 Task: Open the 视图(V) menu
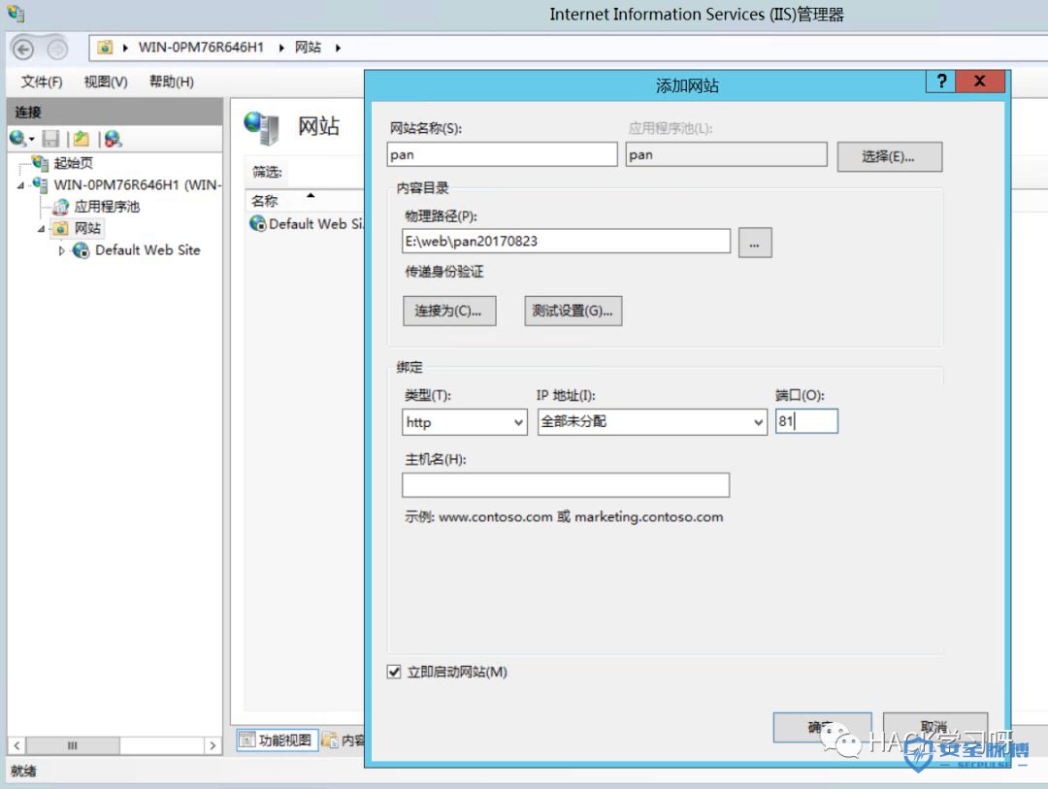click(x=106, y=82)
